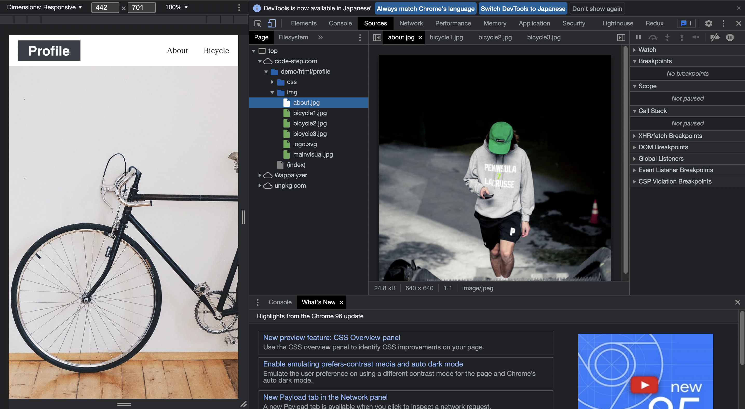The image size is (745, 409).
Task: Switch to the Network tab
Action: [411, 23]
